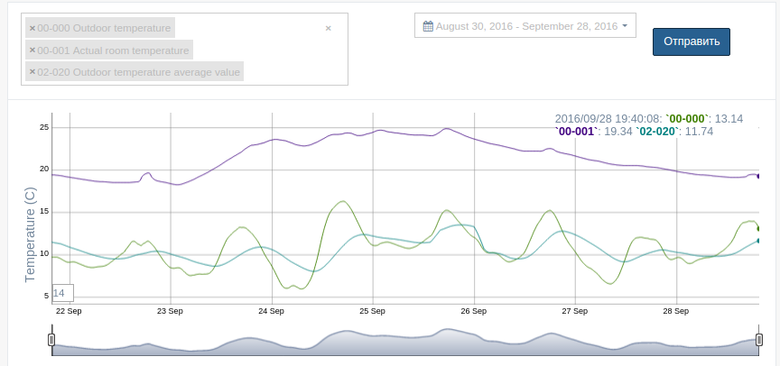The image size is (780, 366).
Task: Click the left range selector handle
Action: [x=51, y=339]
